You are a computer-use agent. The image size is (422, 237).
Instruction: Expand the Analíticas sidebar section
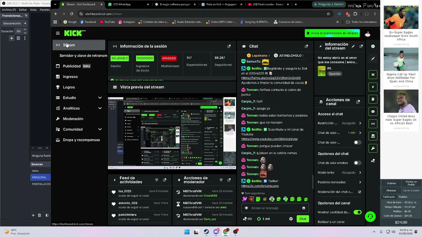point(100,108)
